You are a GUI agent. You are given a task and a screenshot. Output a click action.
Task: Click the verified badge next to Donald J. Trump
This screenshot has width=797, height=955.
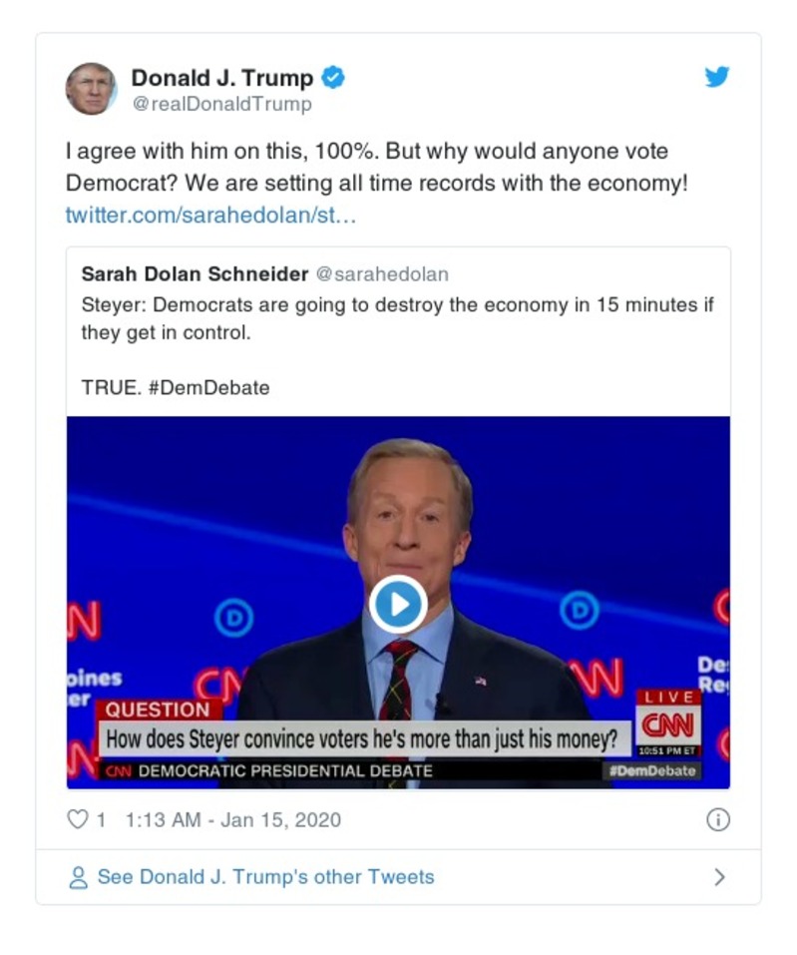[x=334, y=76]
